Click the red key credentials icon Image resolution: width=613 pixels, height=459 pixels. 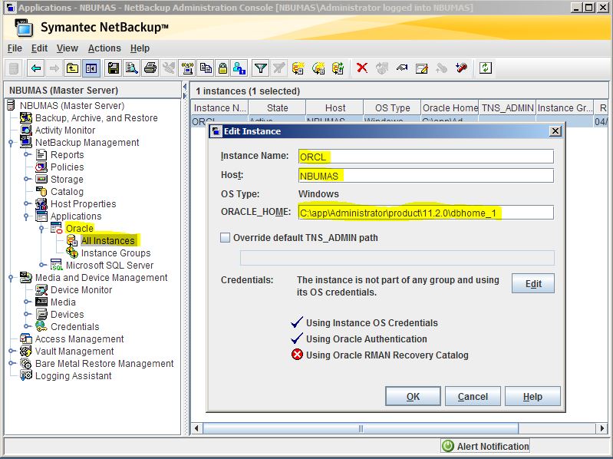tap(461, 68)
